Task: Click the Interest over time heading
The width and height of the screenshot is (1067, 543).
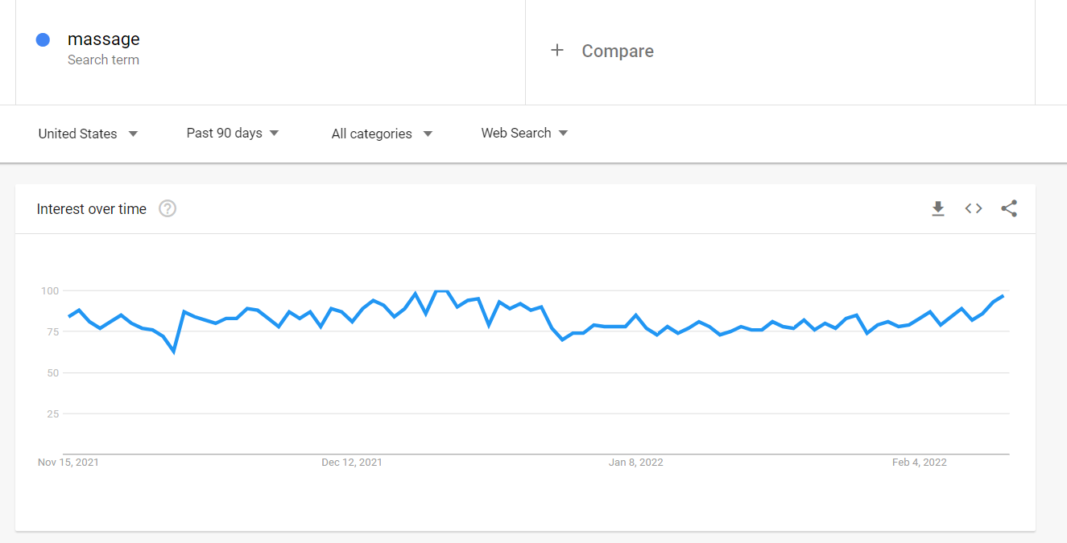Action: tap(92, 209)
